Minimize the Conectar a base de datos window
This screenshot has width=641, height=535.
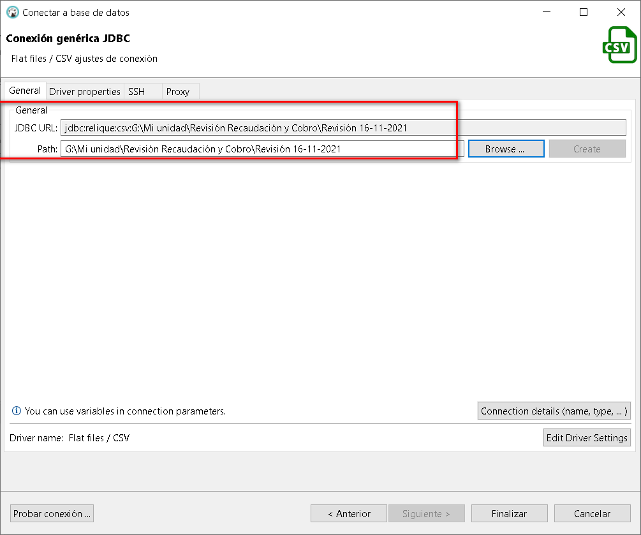[x=547, y=12]
